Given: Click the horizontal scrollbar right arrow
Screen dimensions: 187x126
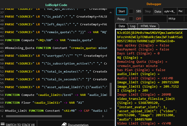Looking at the screenshot, I should (103, 116).
